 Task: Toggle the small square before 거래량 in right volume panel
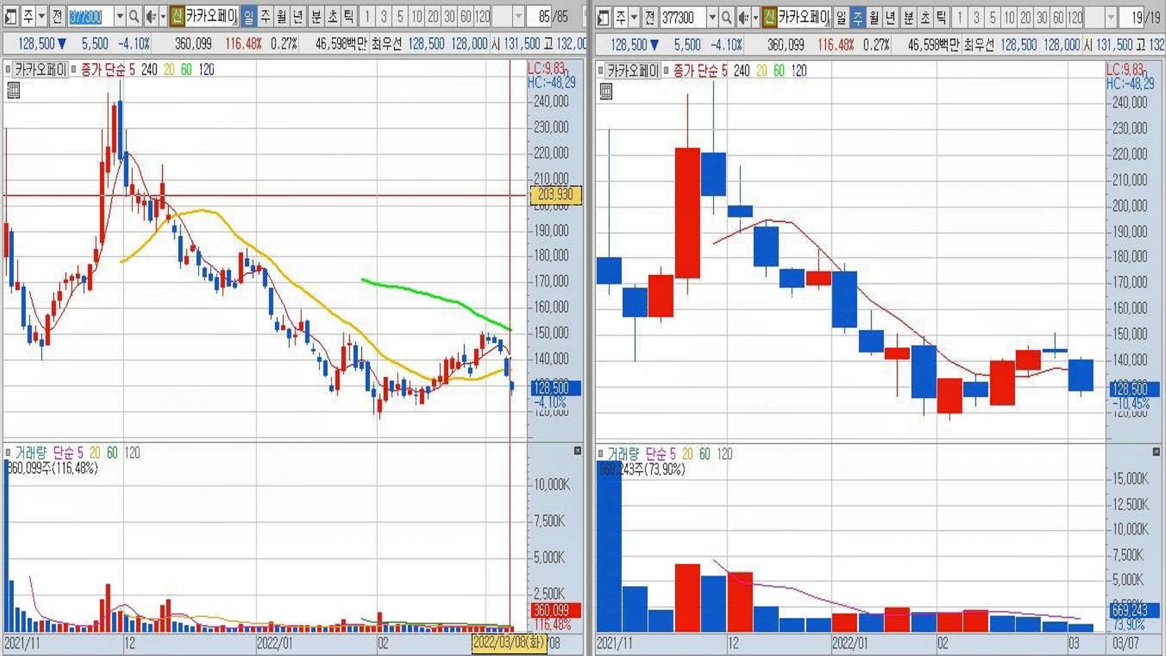601,454
